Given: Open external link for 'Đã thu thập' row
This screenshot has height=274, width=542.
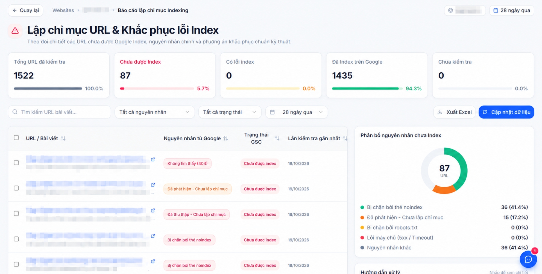Looking at the screenshot, I should (153, 210).
